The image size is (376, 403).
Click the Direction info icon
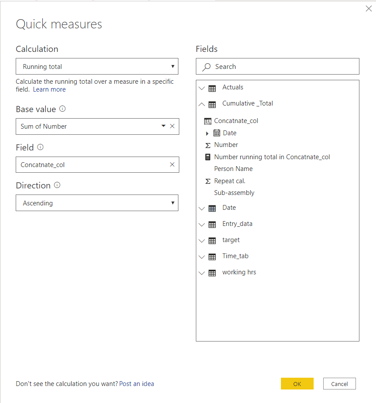pyautogui.click(x=57, y=185)
